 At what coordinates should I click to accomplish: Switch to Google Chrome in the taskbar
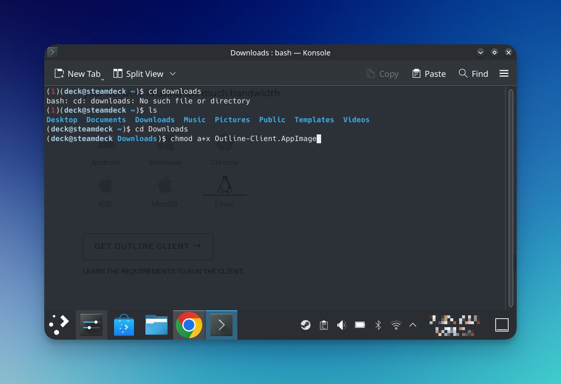point(189,325)
